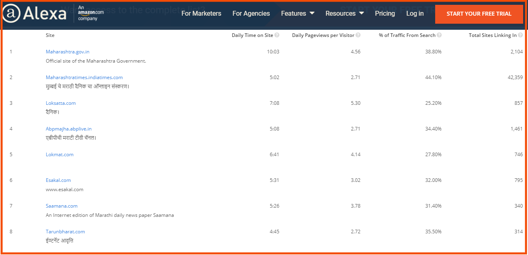The width and height of the screenshot is (528, 255).
Task: Click the 32.00% value for Esakal
Action: point(433,180)
